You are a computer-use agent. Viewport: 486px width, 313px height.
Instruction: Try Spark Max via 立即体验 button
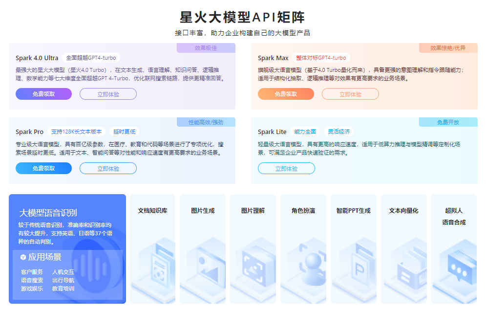[350, 94]
